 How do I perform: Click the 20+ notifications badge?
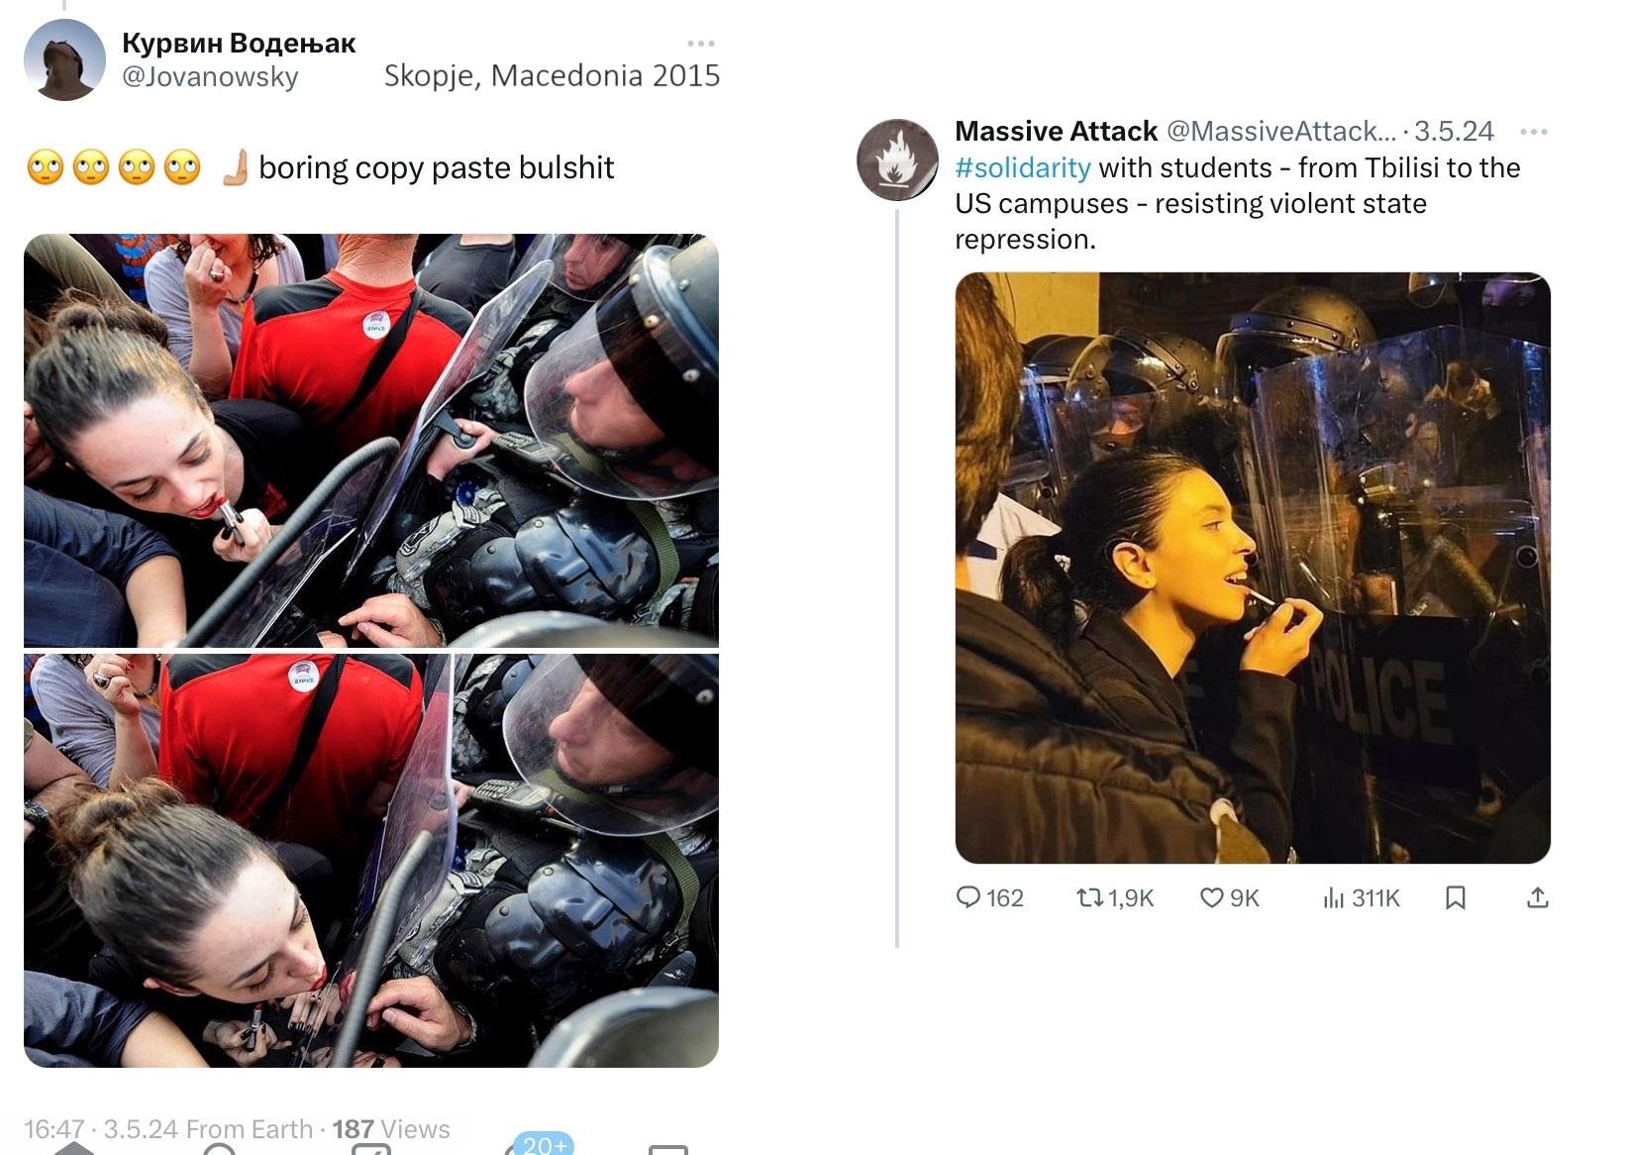pyautogui.click(x=544, y=1144)
